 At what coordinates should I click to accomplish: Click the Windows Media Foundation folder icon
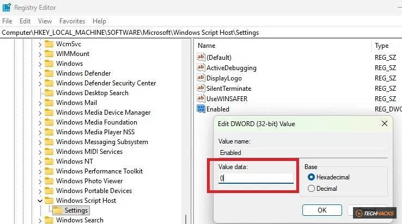pyautogui.click(x=48, y=122)
